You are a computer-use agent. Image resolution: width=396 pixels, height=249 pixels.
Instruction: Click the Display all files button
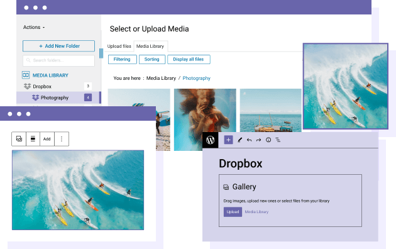point(189,59)
